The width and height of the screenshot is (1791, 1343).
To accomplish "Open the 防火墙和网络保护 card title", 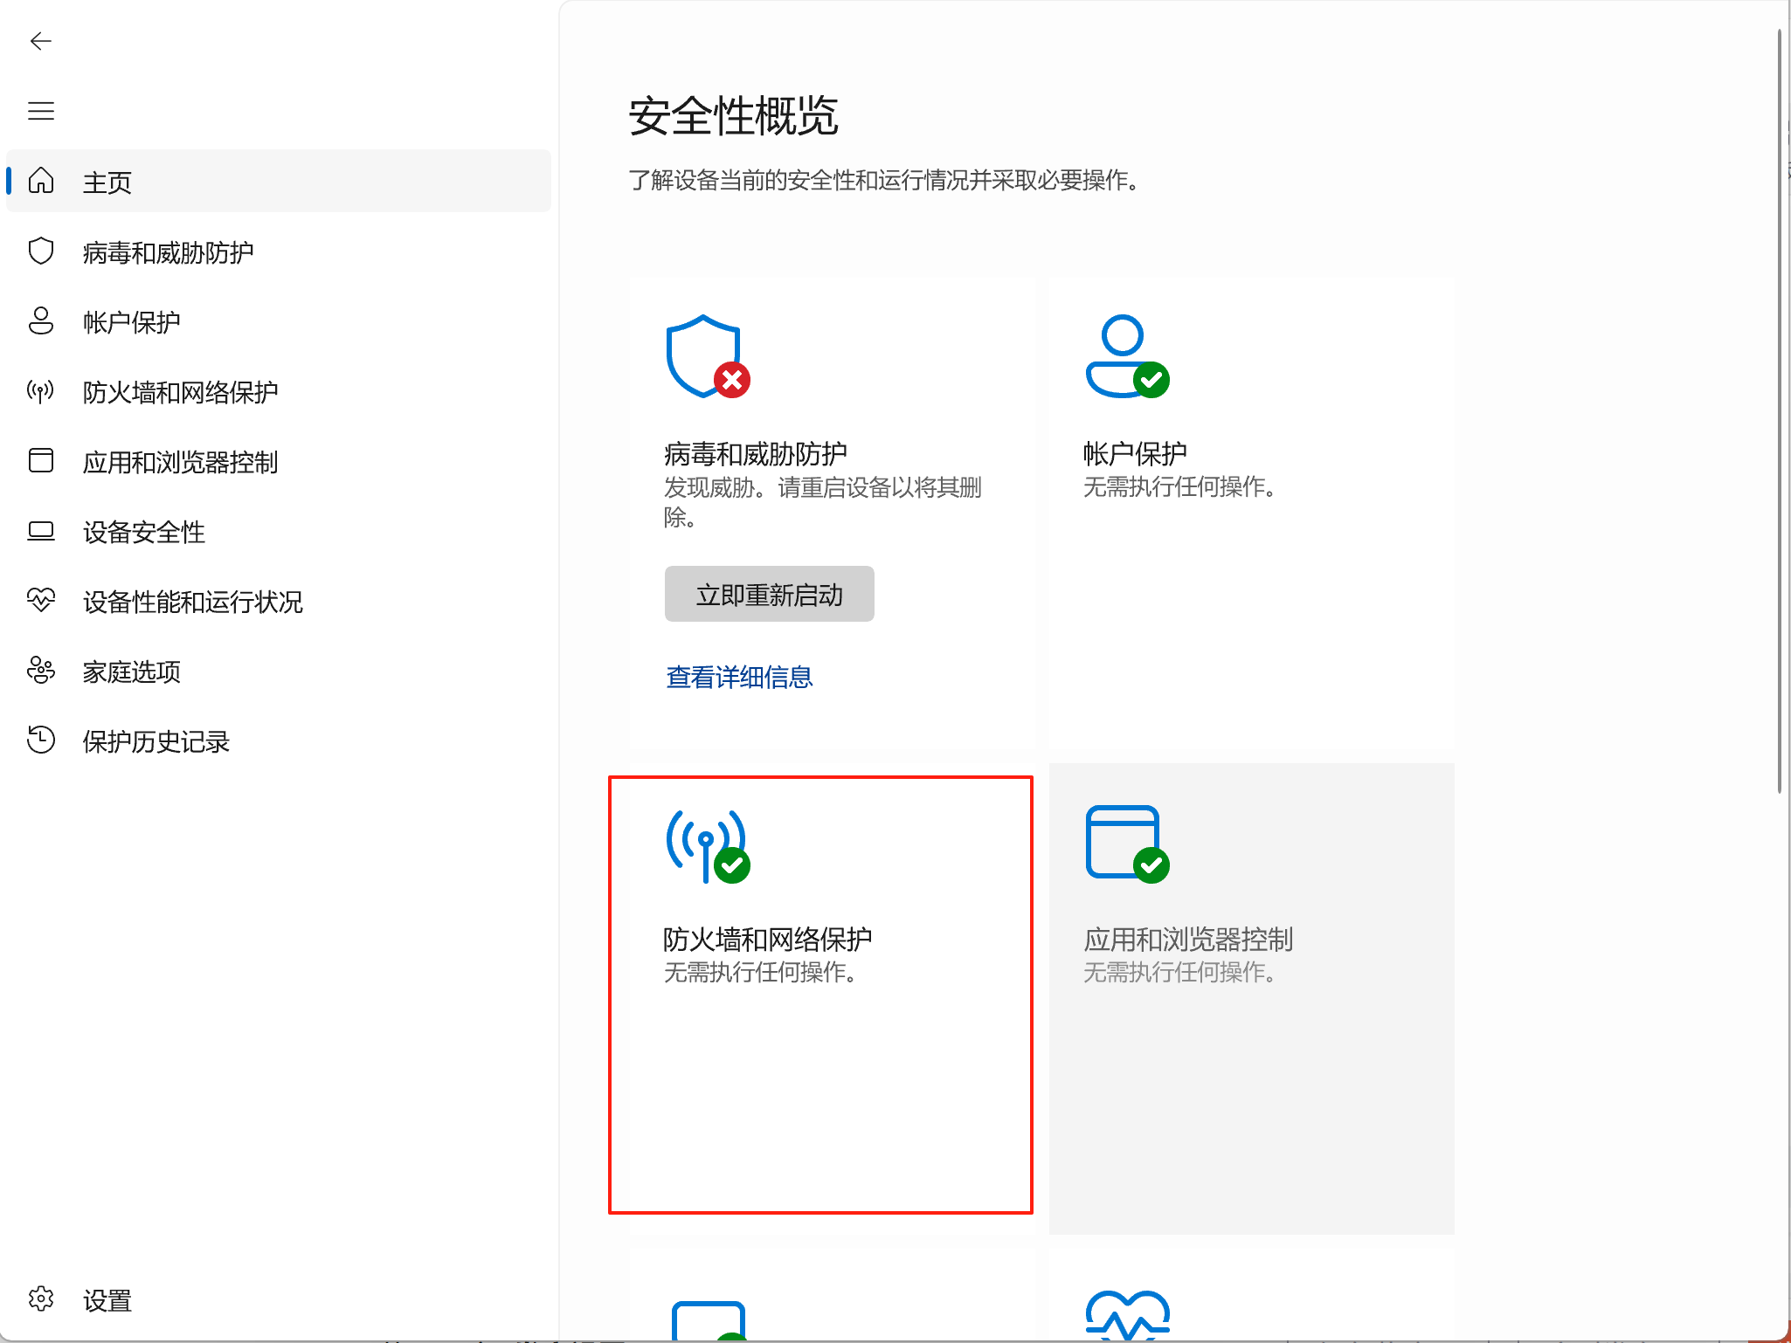I will [767, 939].
